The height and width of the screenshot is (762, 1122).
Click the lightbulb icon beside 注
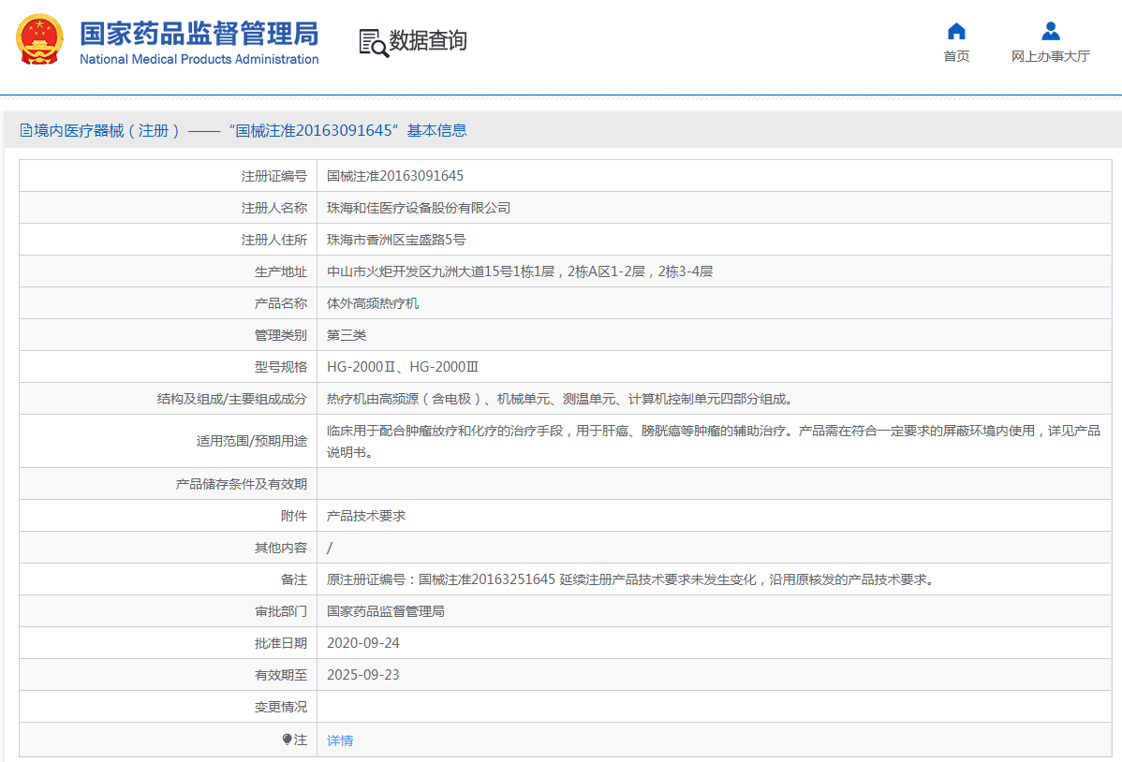pyautogui.click(x=287, y=740)
